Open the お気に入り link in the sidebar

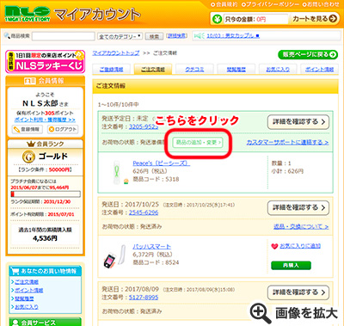pos(27,307)
